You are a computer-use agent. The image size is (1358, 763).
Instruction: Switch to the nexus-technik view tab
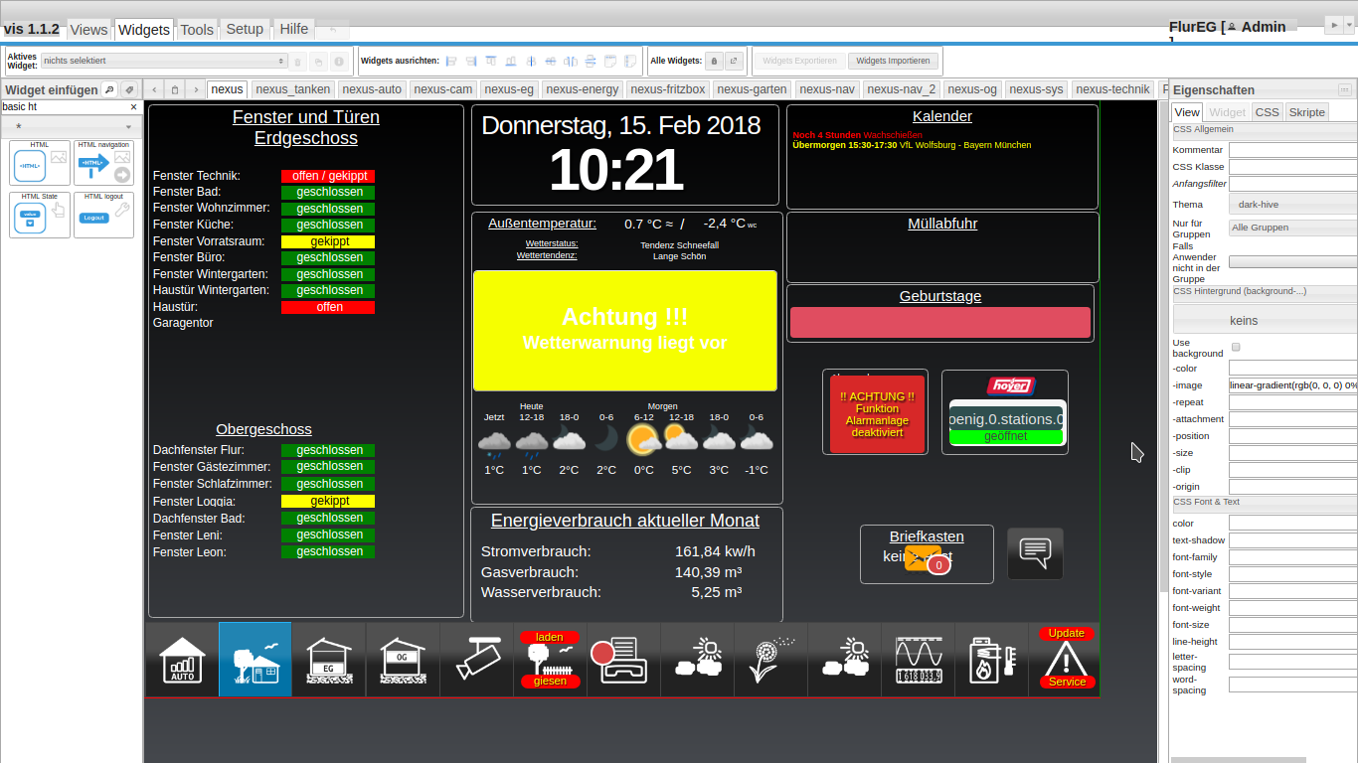click(1112, 89)
